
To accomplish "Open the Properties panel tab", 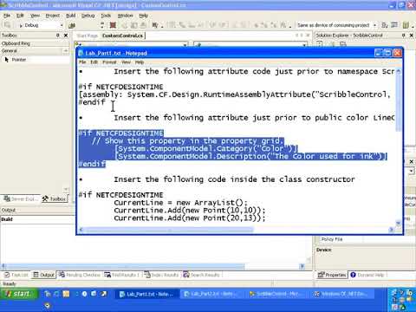I will click(331, 275).
